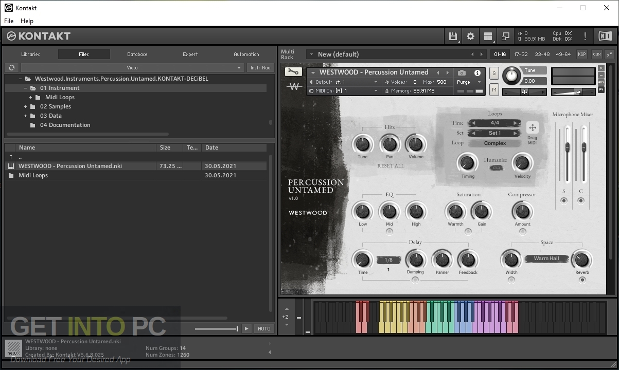Toggle the EQ power button
Image resolution: width=619 pixels, height=370 pixels.
click(x=390, y=232)
